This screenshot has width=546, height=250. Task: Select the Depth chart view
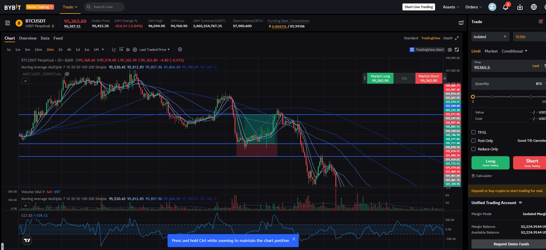pos(448,38)
